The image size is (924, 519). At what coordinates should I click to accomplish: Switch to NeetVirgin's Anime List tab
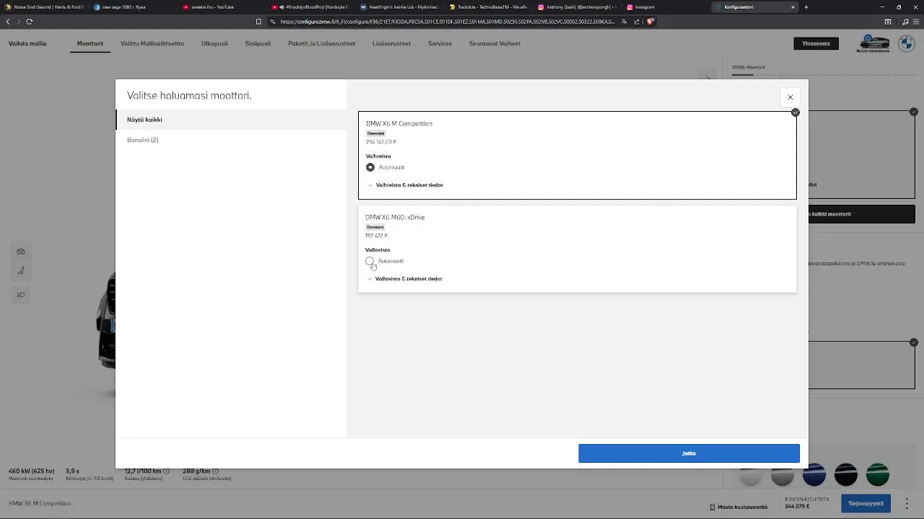click(399, 7)
